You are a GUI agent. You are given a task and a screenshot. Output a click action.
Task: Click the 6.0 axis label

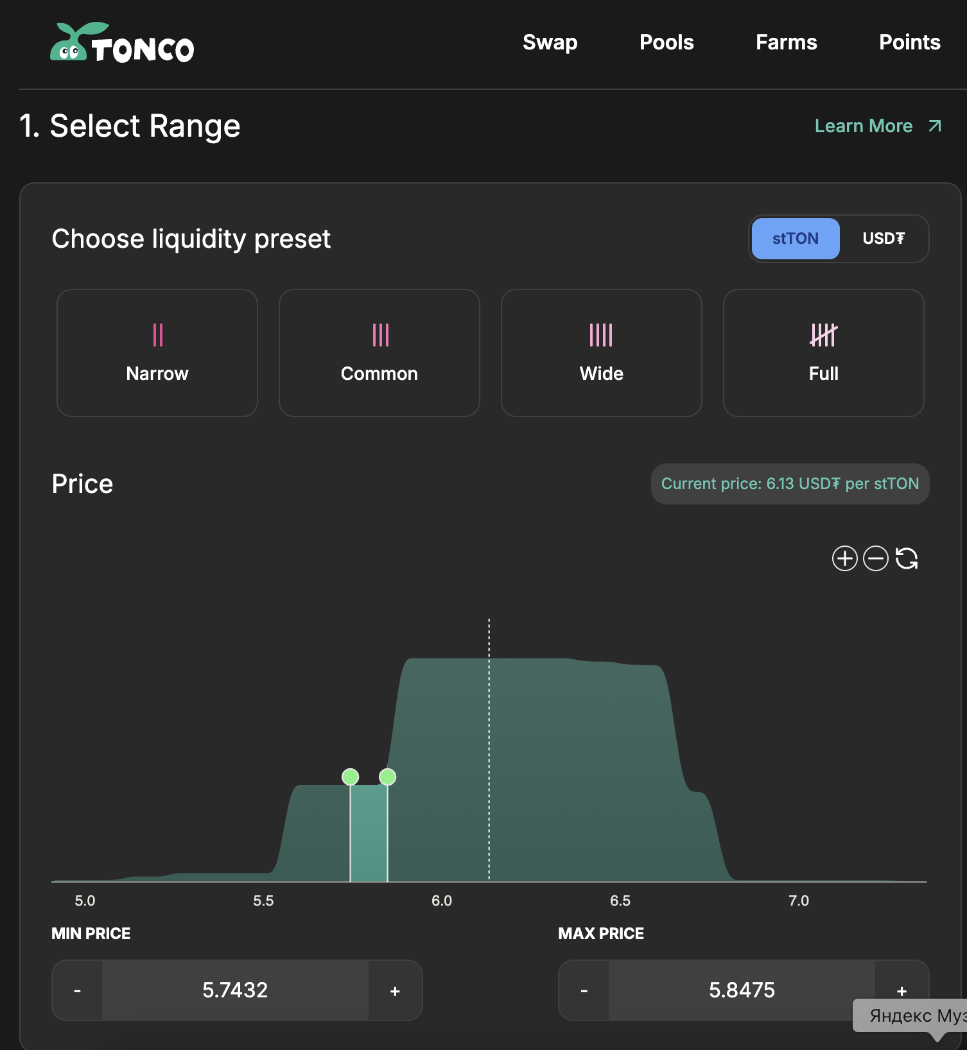coord(442,900)
